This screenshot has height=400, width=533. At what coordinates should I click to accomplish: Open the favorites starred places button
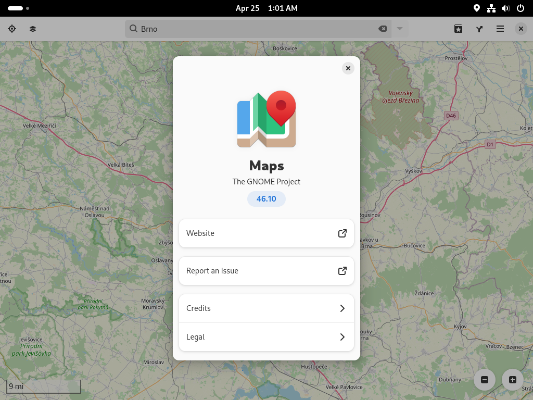point(458,29)
